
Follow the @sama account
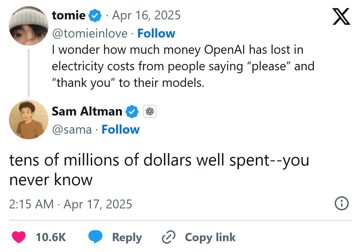point(120,129)
